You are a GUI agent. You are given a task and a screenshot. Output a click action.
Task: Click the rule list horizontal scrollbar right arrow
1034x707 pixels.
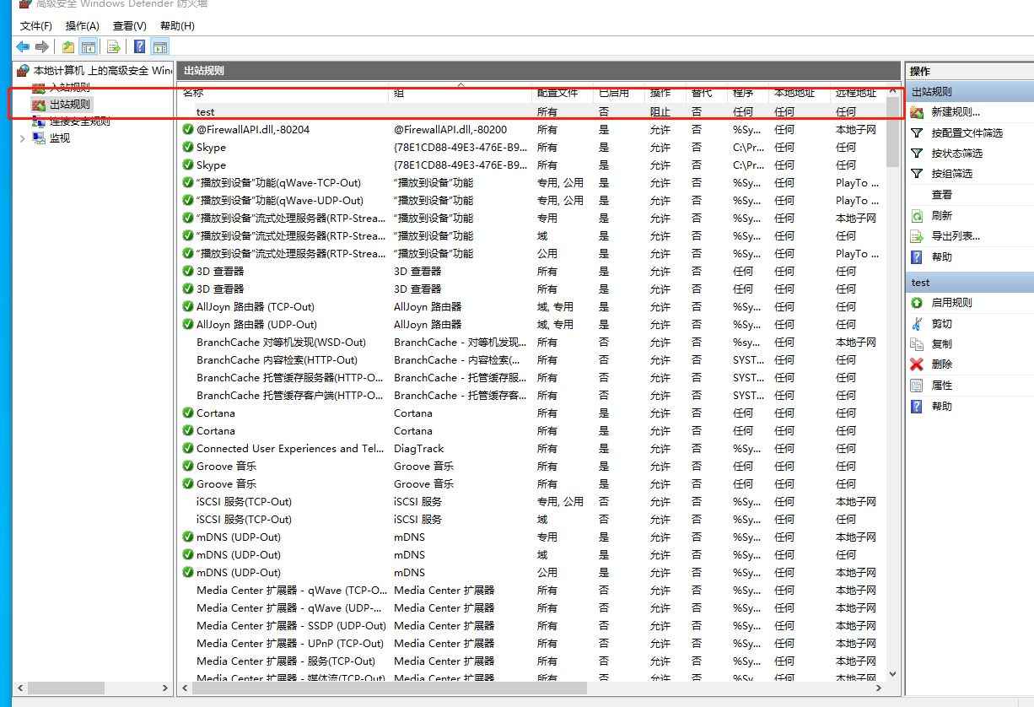(x=880, y=688)
